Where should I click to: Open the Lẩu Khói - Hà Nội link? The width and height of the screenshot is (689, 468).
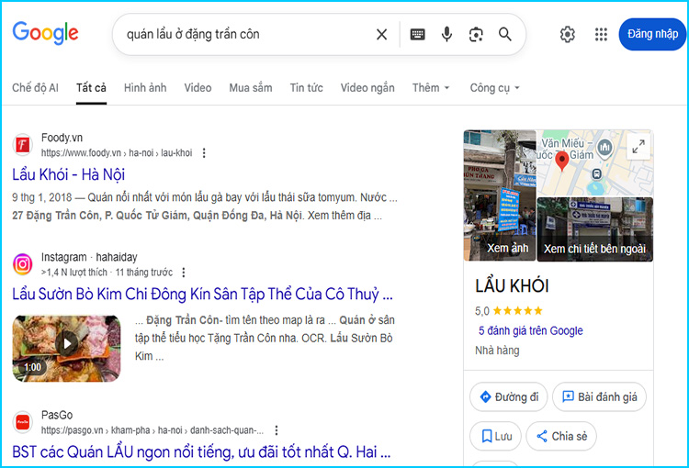click(x=69, y=174)
